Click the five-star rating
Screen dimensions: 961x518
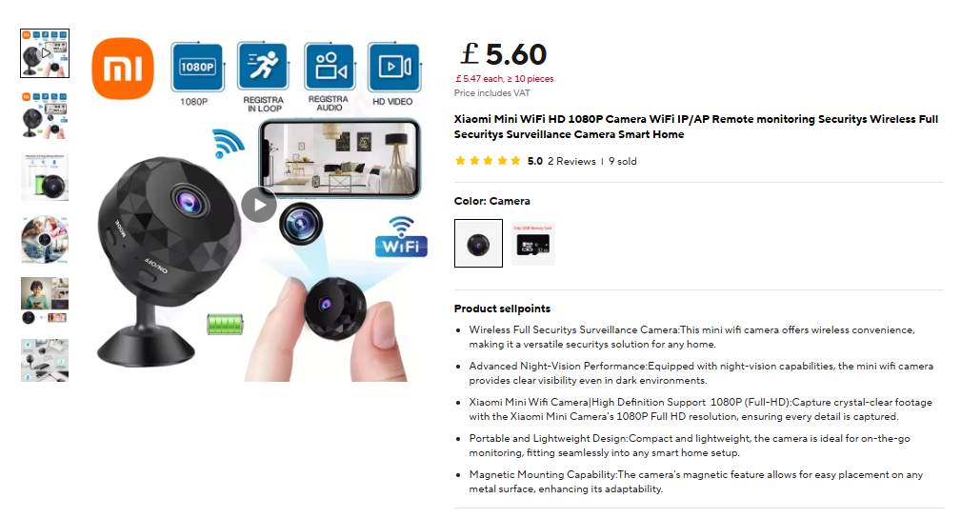click(x=488, y=161)
